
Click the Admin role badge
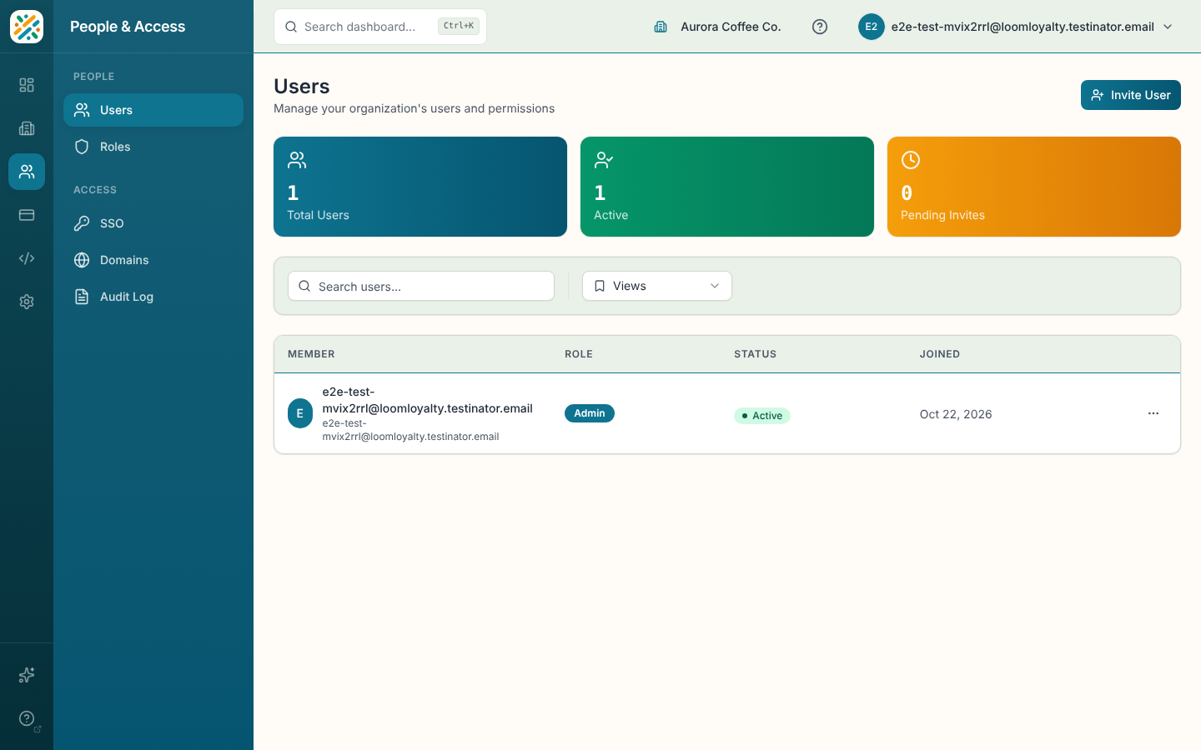(x=590, y=413)
